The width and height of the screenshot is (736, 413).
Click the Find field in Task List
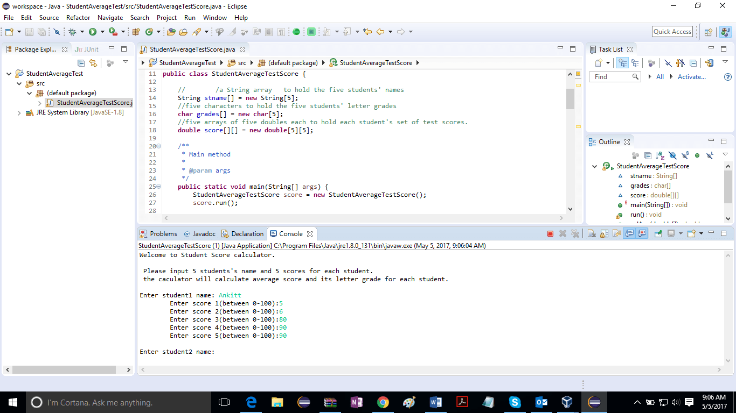pyautogui.click(x=614, y=76)
